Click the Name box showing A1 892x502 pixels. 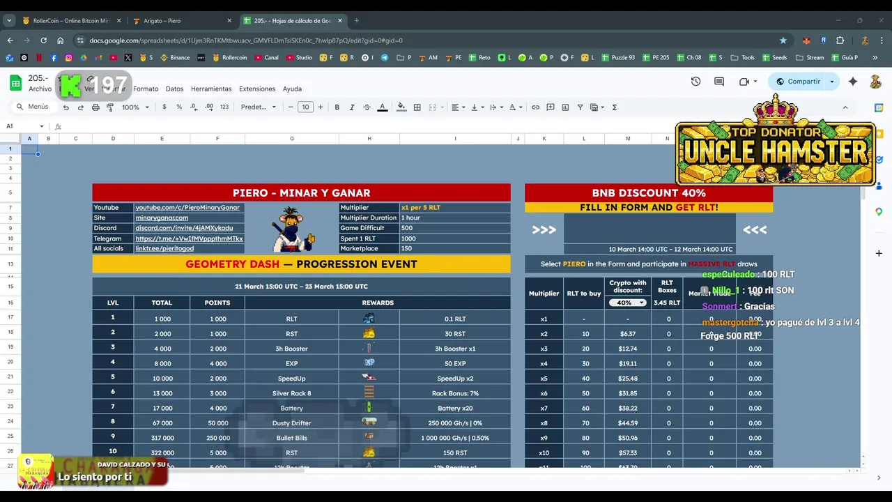24,126
